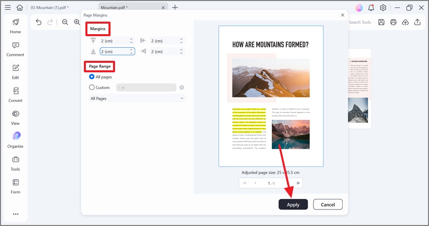Click the custom page range field
The width and height of the screenshot is (429, 226).
pyautogui.click(x=146, y=87)
